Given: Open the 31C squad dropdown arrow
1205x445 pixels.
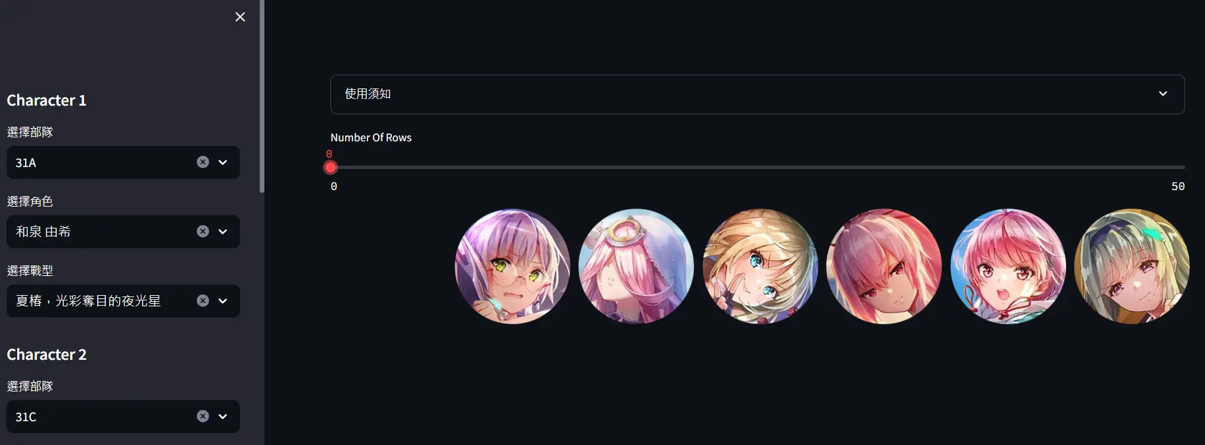Looking at the screenshot, I should [x=223, y=417].
